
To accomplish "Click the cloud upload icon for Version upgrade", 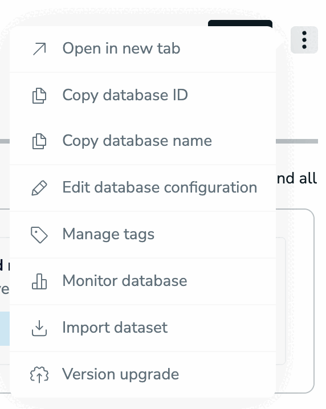I will 39,375.
